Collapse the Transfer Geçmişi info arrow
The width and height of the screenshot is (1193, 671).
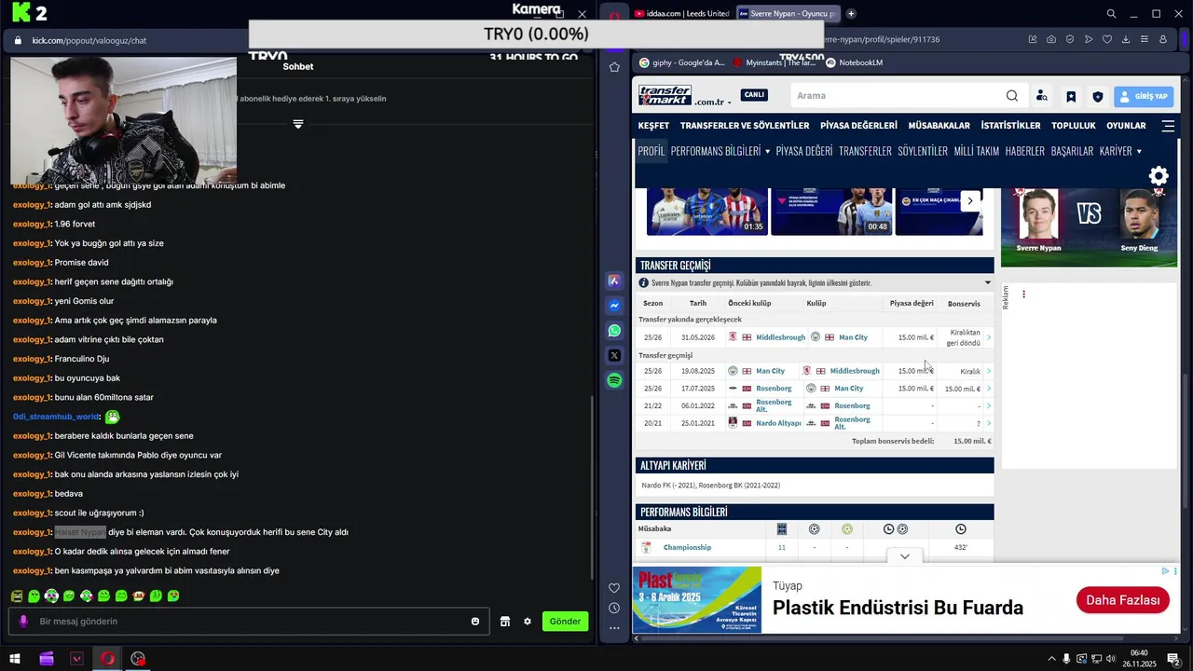988,282
